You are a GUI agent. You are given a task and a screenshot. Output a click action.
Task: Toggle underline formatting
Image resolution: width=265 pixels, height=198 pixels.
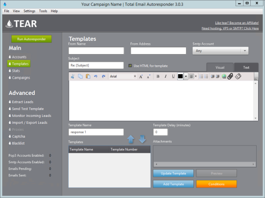[173, 76]
